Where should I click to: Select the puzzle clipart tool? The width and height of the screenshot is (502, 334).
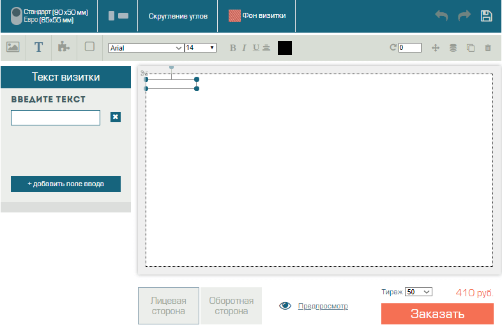pyautogui.click(x=64, y=47)
